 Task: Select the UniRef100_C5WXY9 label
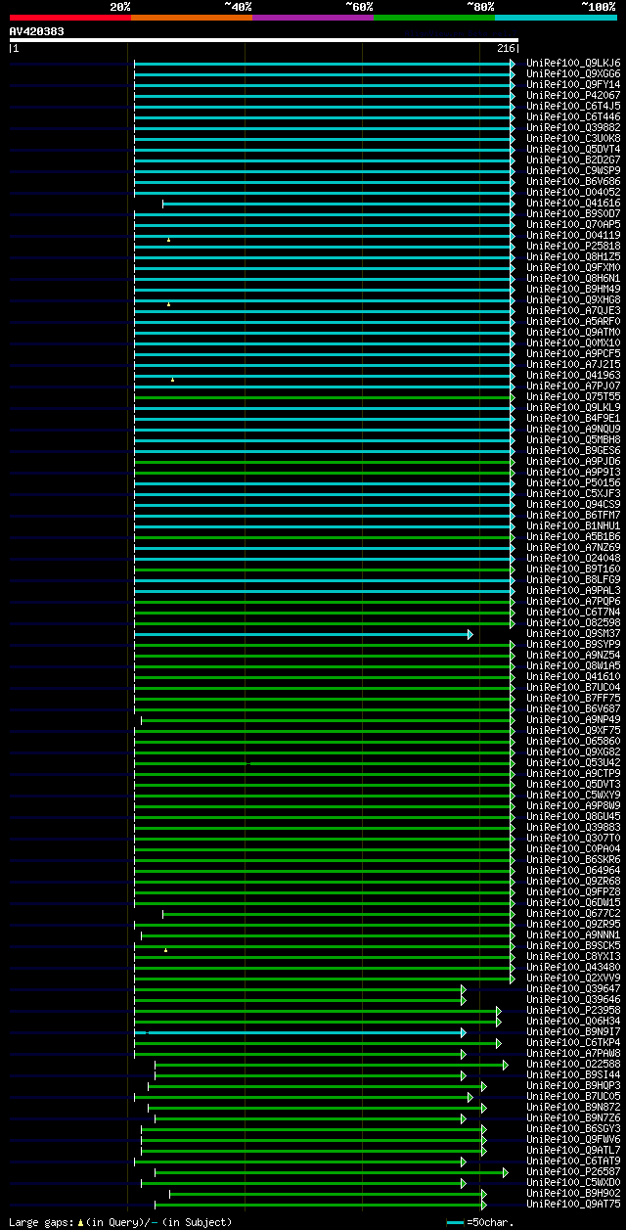573,795
